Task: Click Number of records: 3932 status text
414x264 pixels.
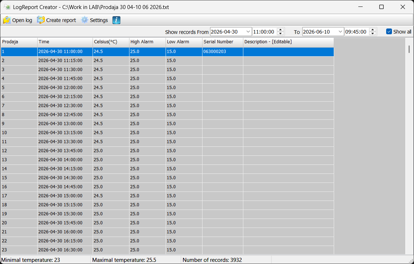Action: point(212,260)
